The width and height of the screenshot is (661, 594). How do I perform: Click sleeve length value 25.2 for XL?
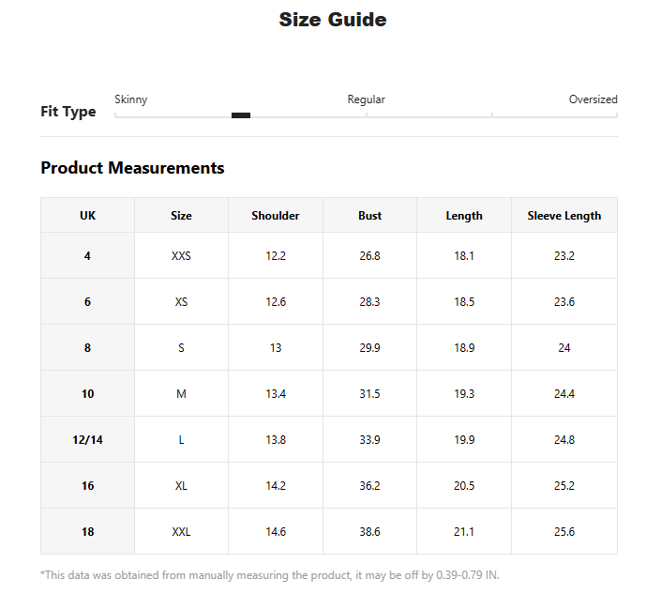coord(564,485)
